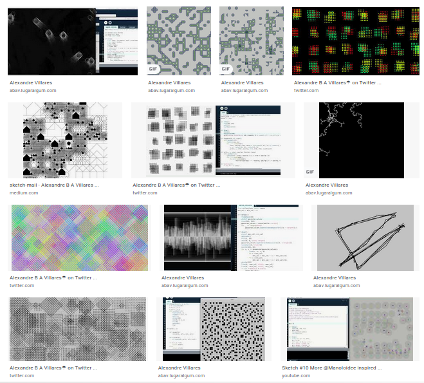This screenshot has height=383, width=424.
Task: Click twitter.com link under red-green dot grid
Action: tap(306, 91)
